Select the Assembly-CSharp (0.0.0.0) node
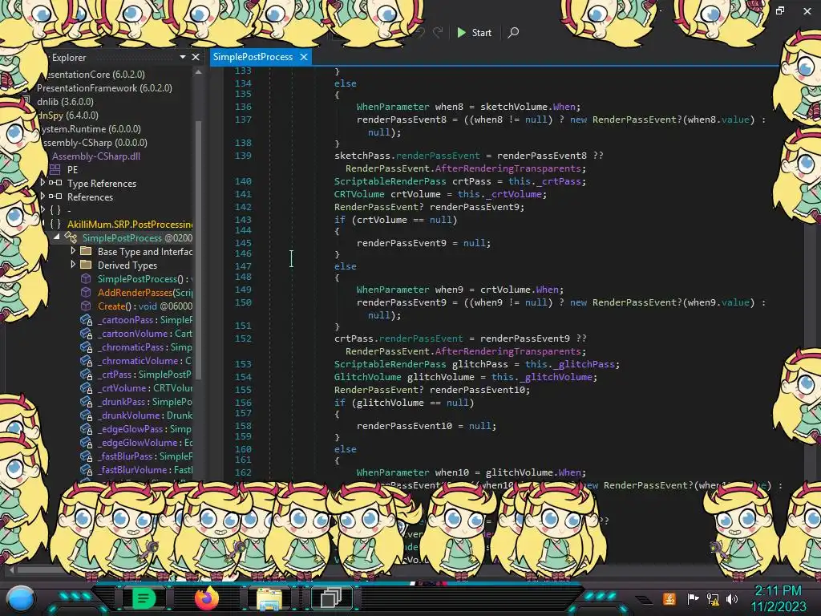Image resolution: width=821 pixels, height=616 pixels. pyautogui.click(x=95, y=143)
